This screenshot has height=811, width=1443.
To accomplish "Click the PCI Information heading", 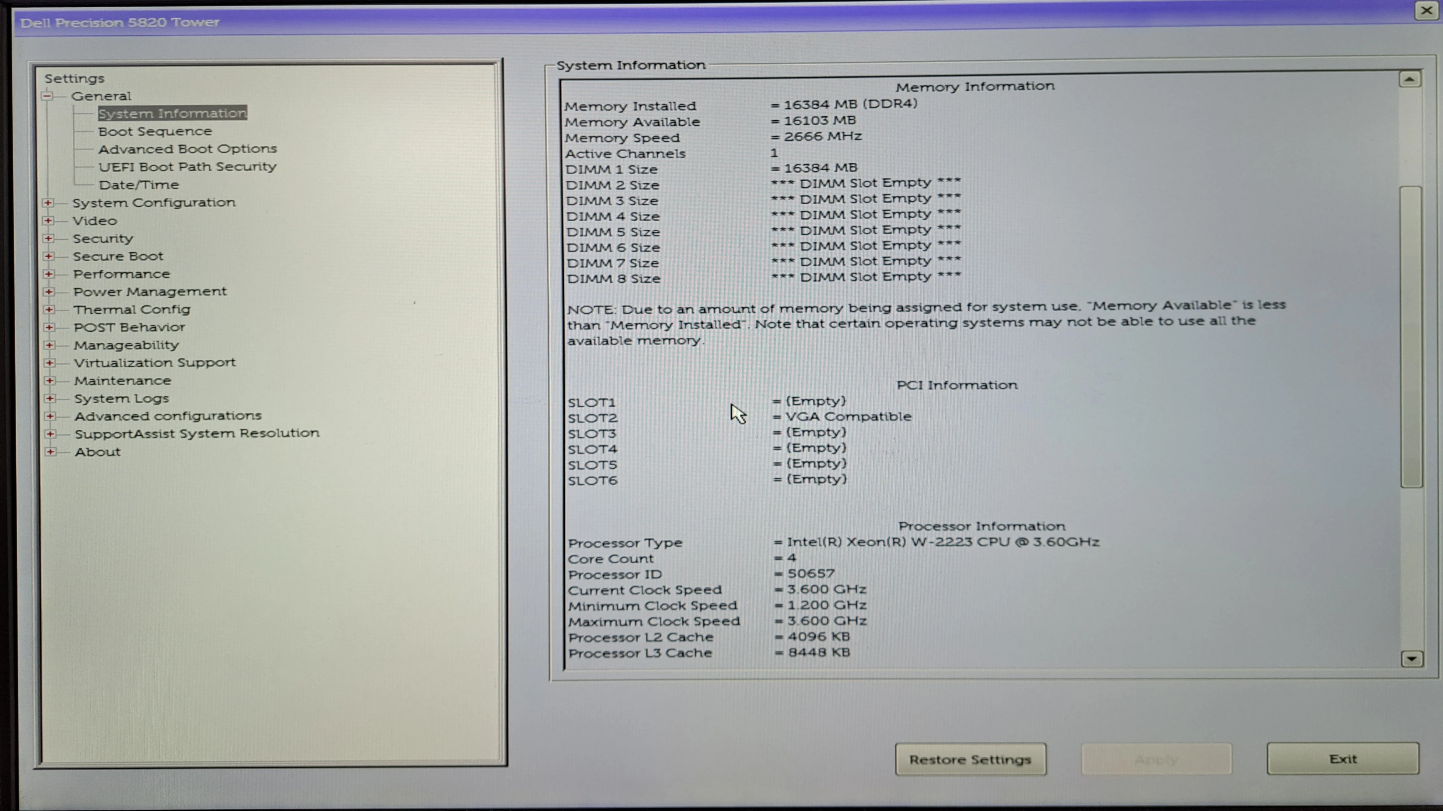I will point(957,385).
